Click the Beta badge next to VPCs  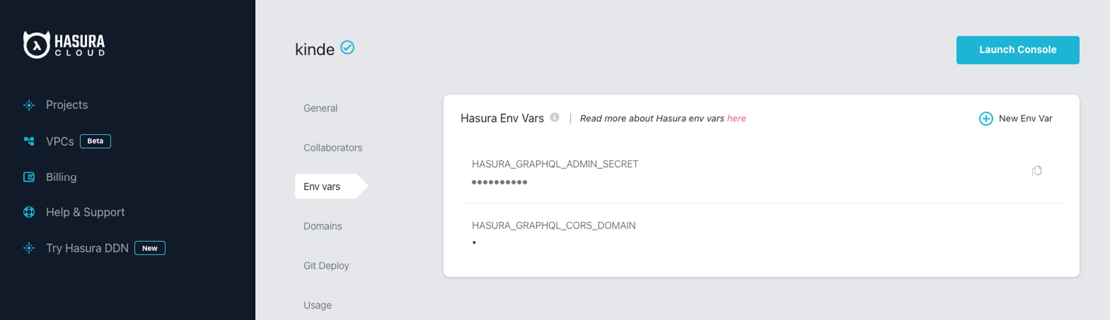[95, 141]
